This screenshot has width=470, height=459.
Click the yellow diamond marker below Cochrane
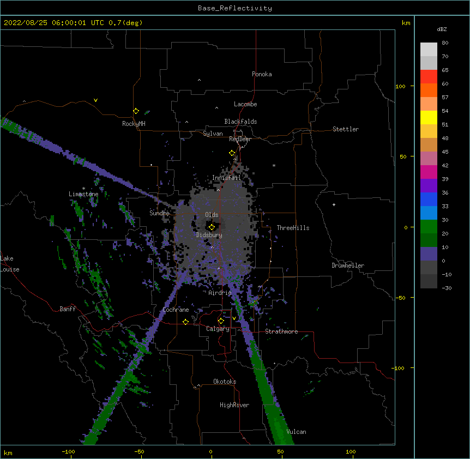click(185, 322)
